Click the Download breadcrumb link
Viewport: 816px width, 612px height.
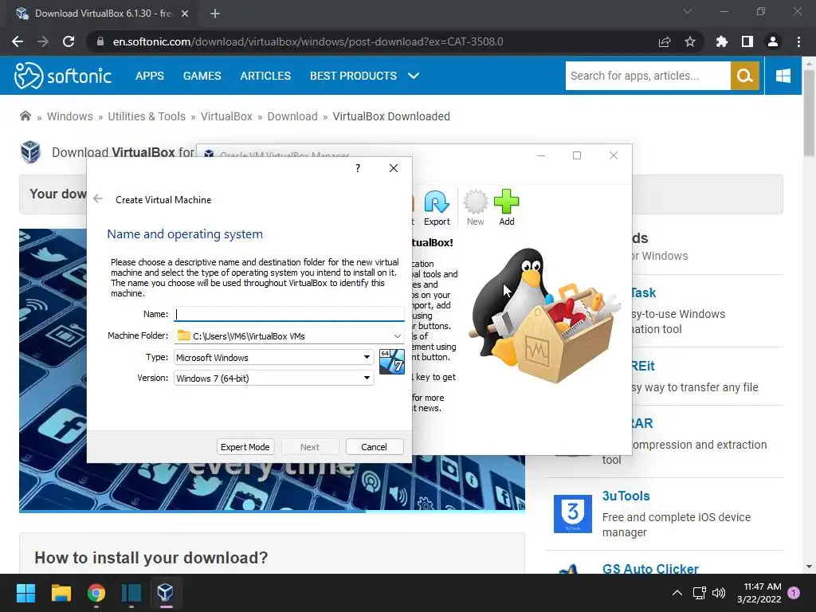tap(292, 116)
